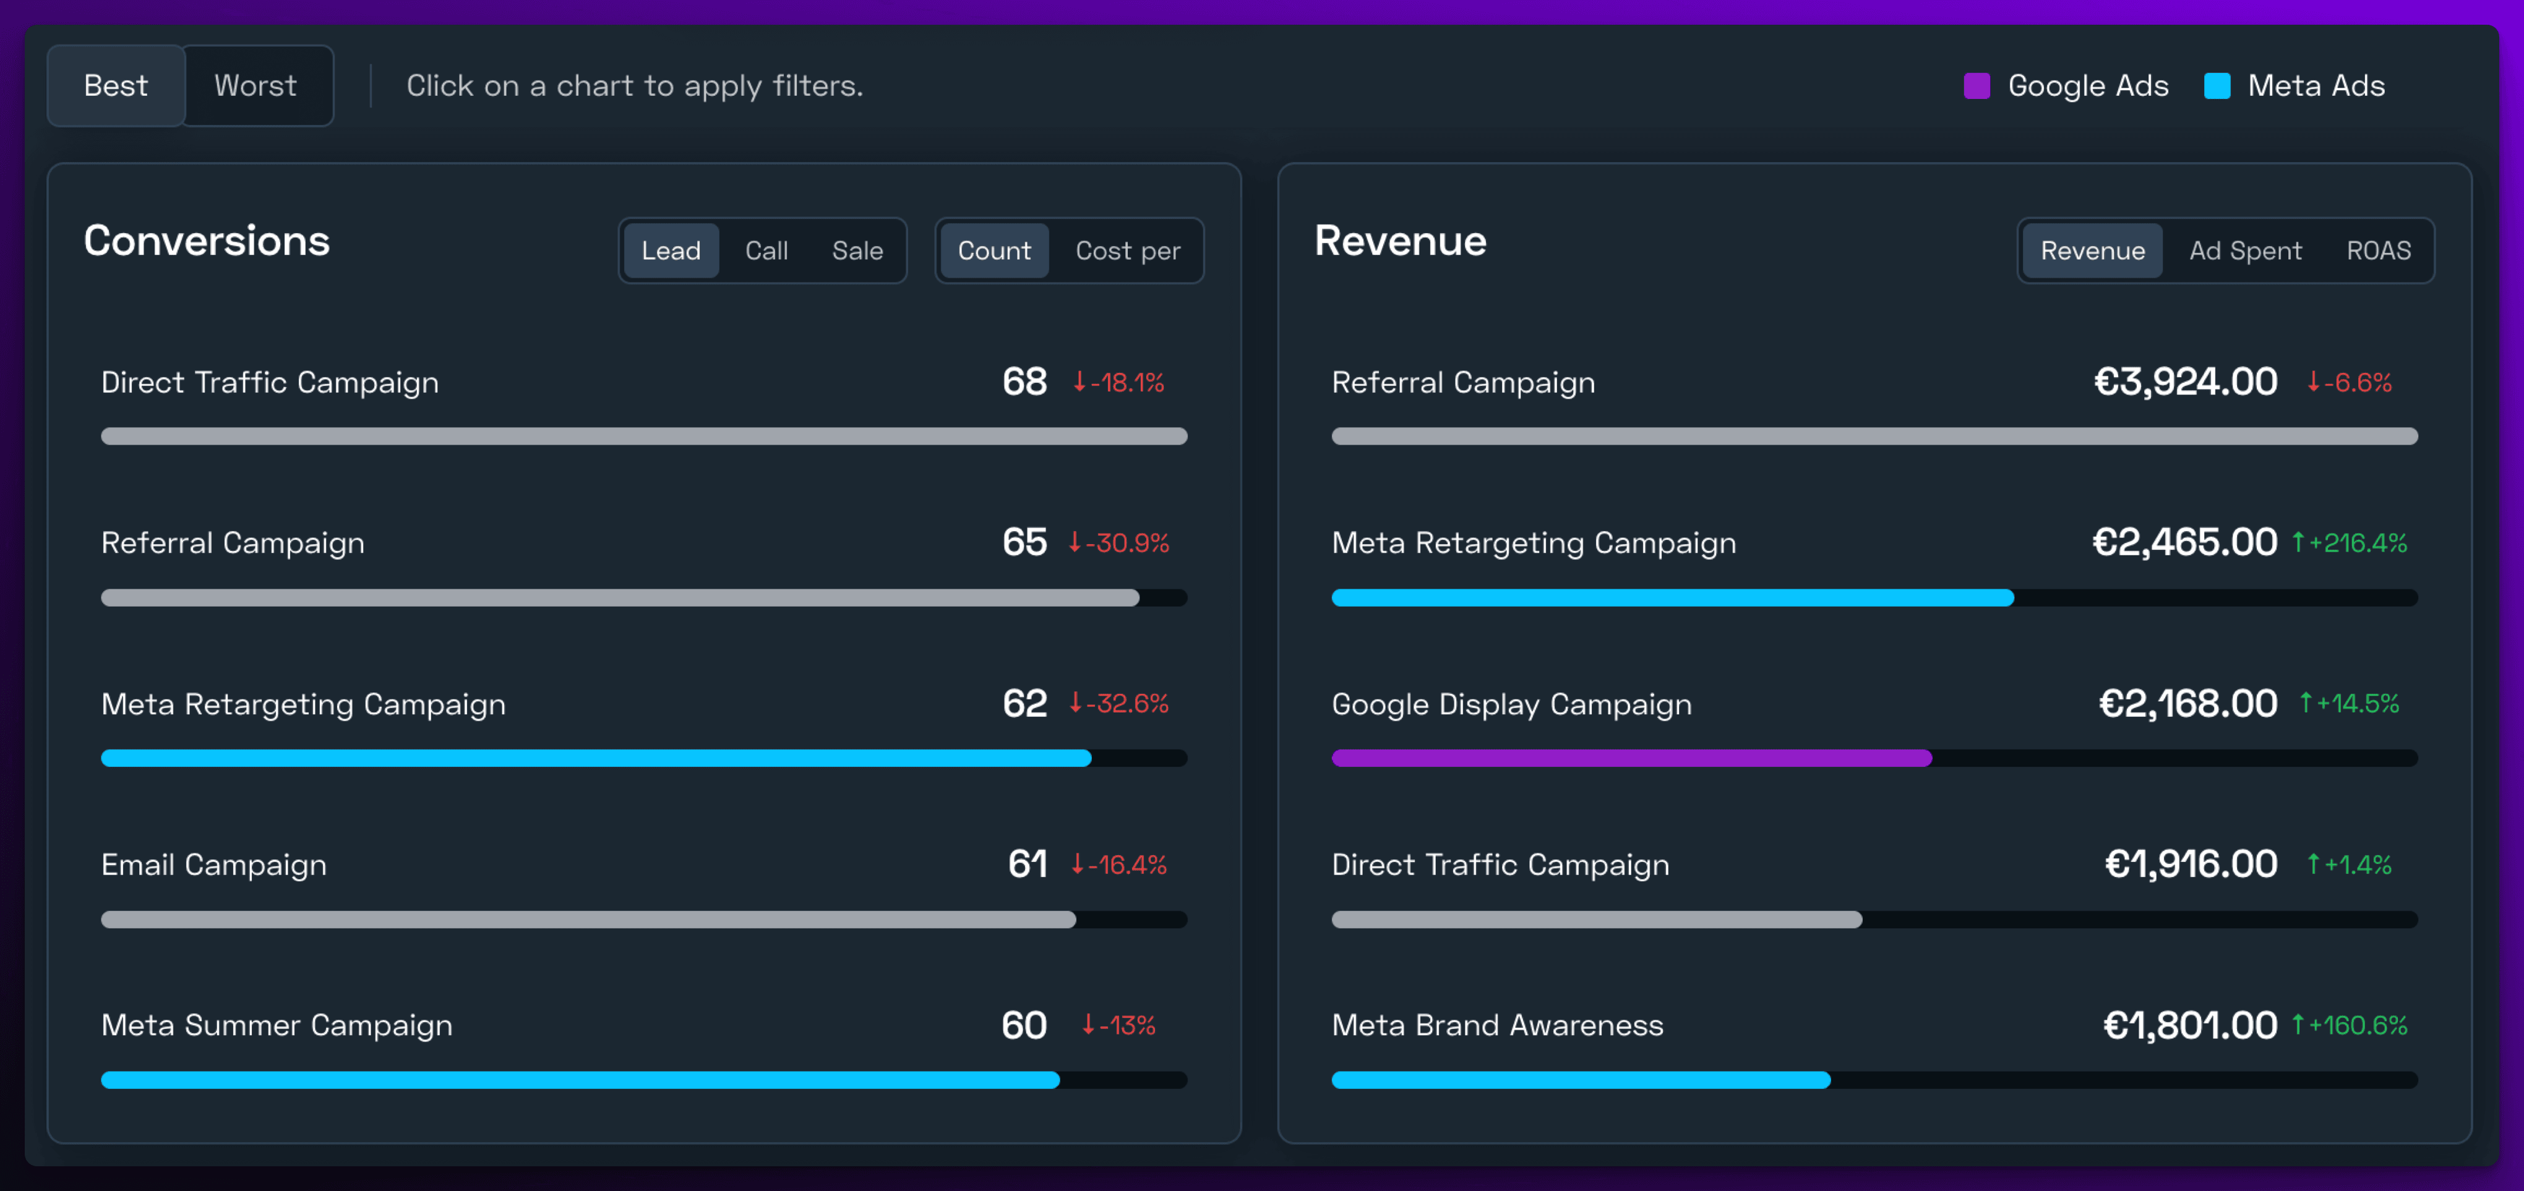
Task: Click the red down arrow beside -18.1%
Action: [x=1079, y=382]
